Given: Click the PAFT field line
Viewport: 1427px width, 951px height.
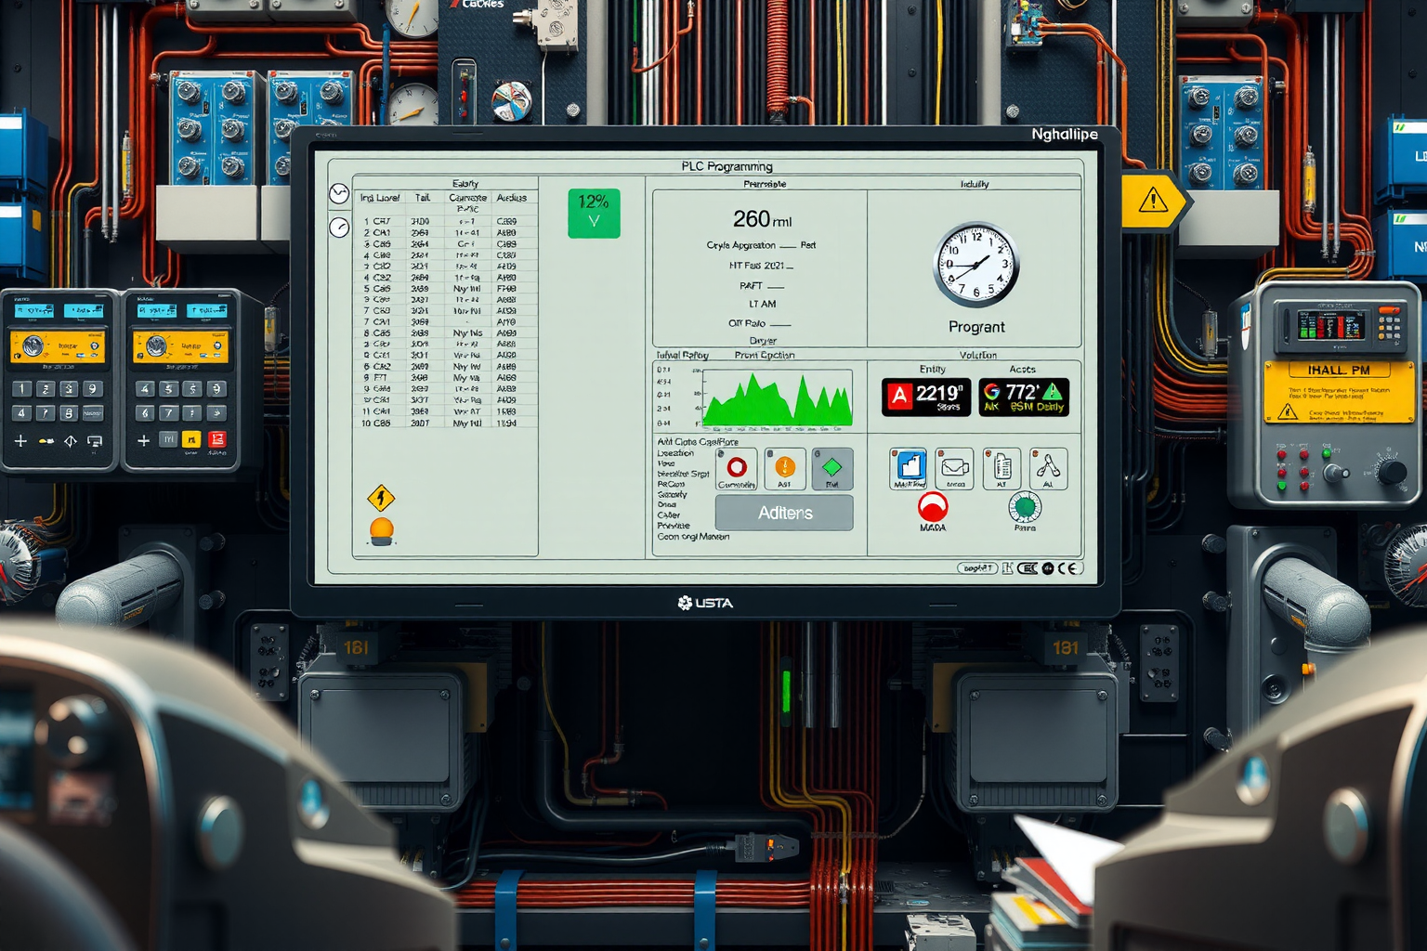Looking at the screenshot, I should pyautogui.click(x=762, y=286).
